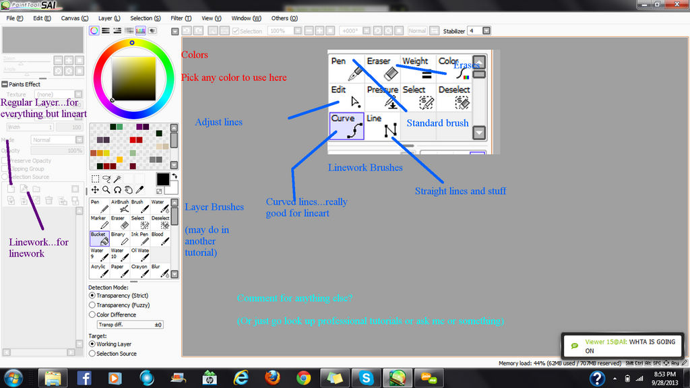Image resolution: width=690 pixels, height=388 pixels.
Task: Select Transparency (Fuzzy) detection mode
Action: 120,305
